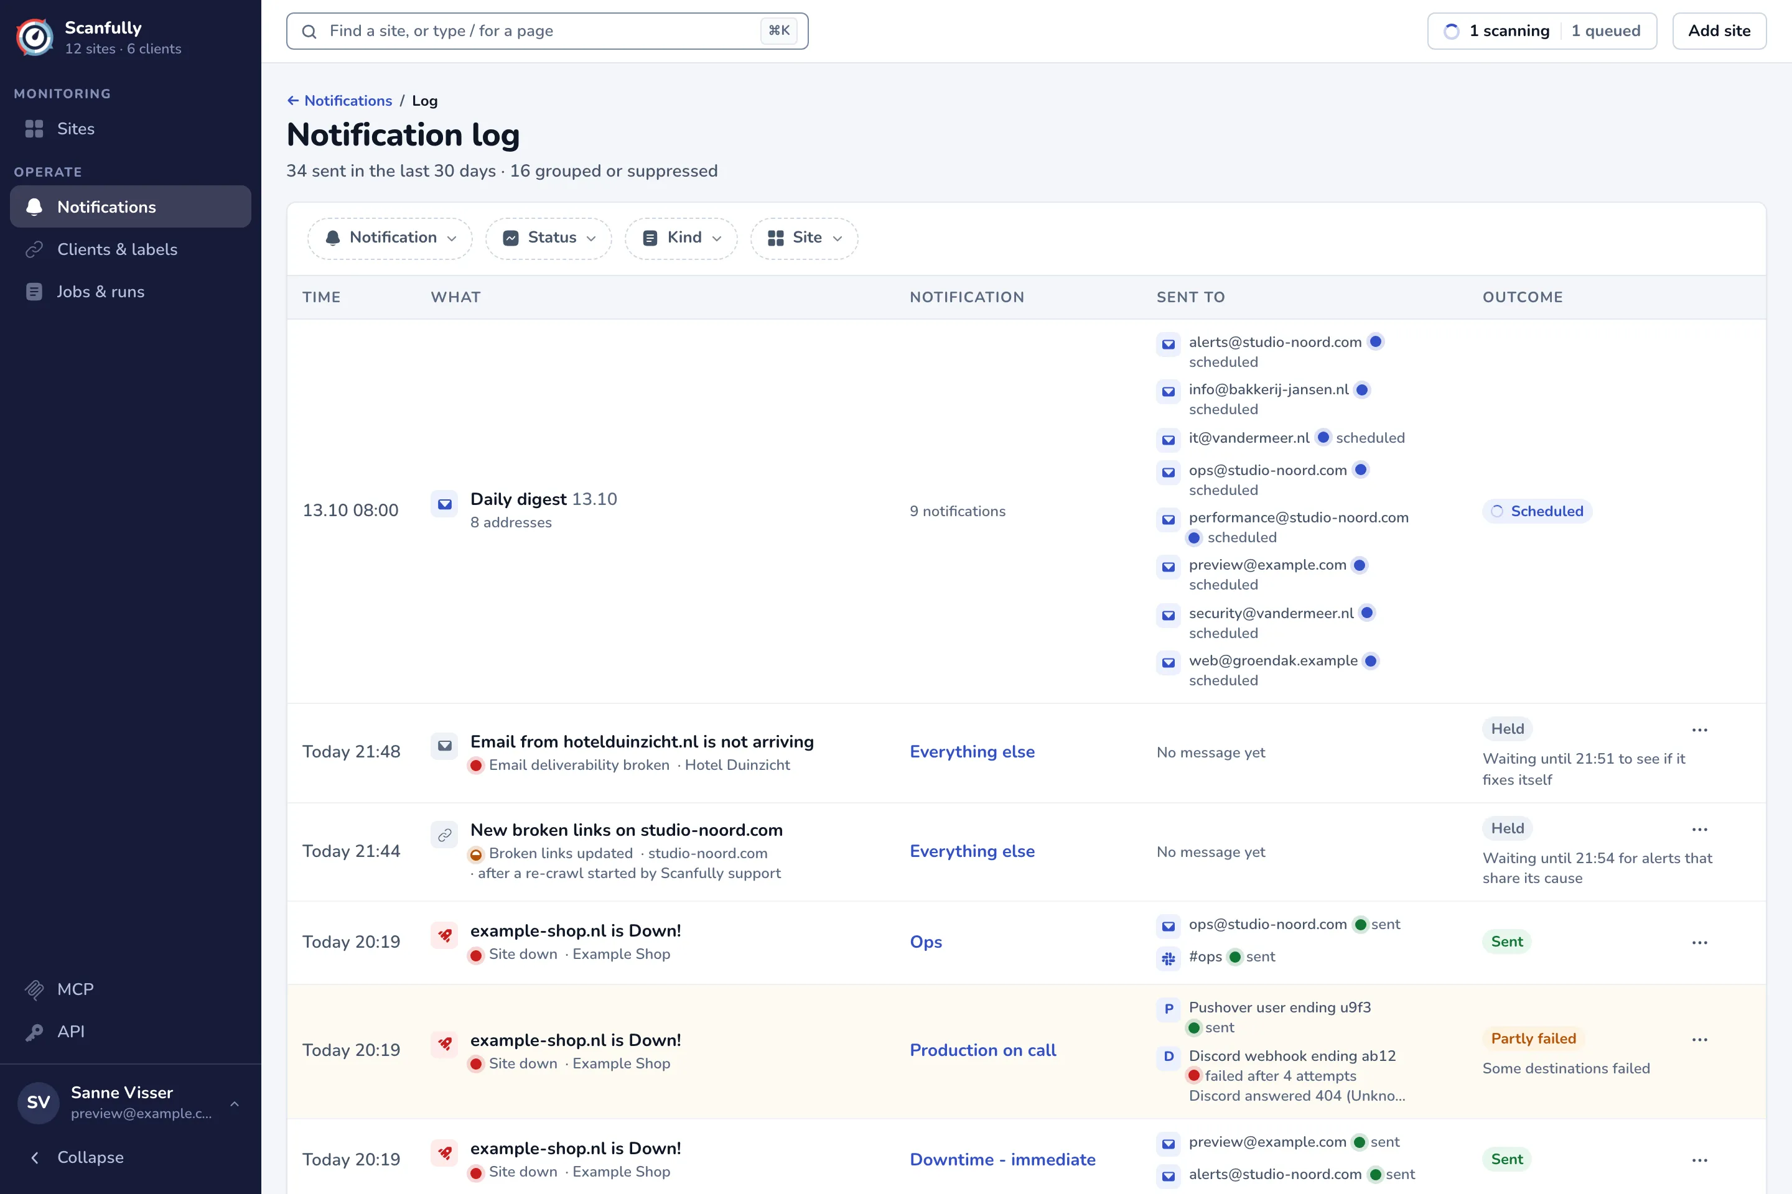Open the Kind filter dropdown
This screenshot has width=1792, height=1194.
(x=681, y=238)
